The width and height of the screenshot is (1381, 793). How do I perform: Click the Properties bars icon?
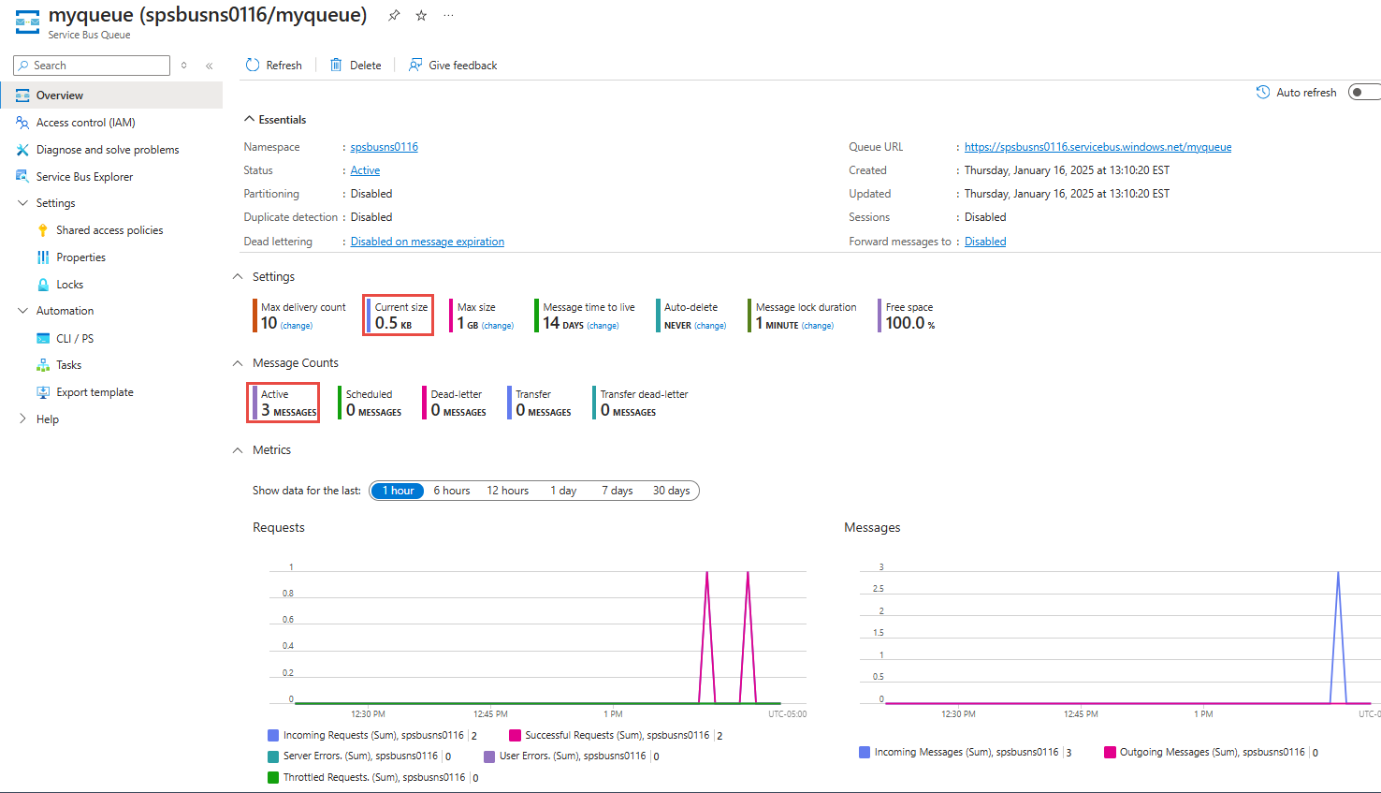click(x=43, y=257)
